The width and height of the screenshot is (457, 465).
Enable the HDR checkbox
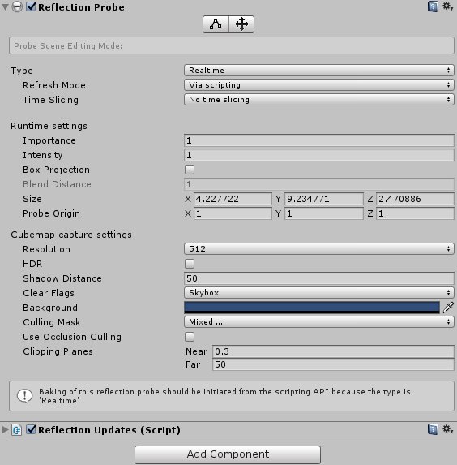tap(190, 264)
